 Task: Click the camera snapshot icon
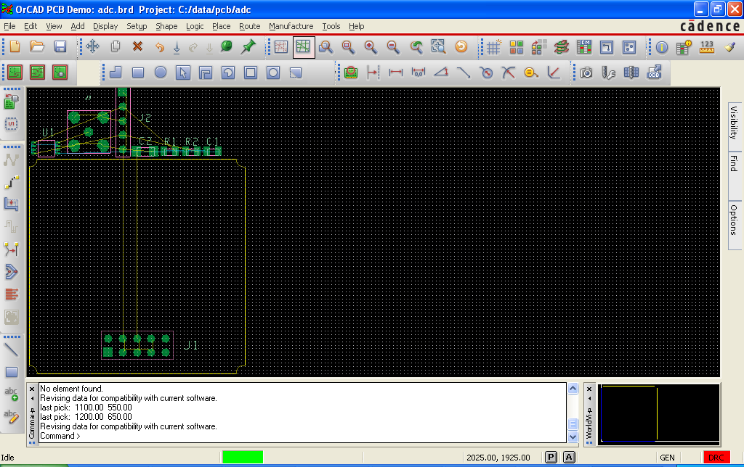point(586,73)
